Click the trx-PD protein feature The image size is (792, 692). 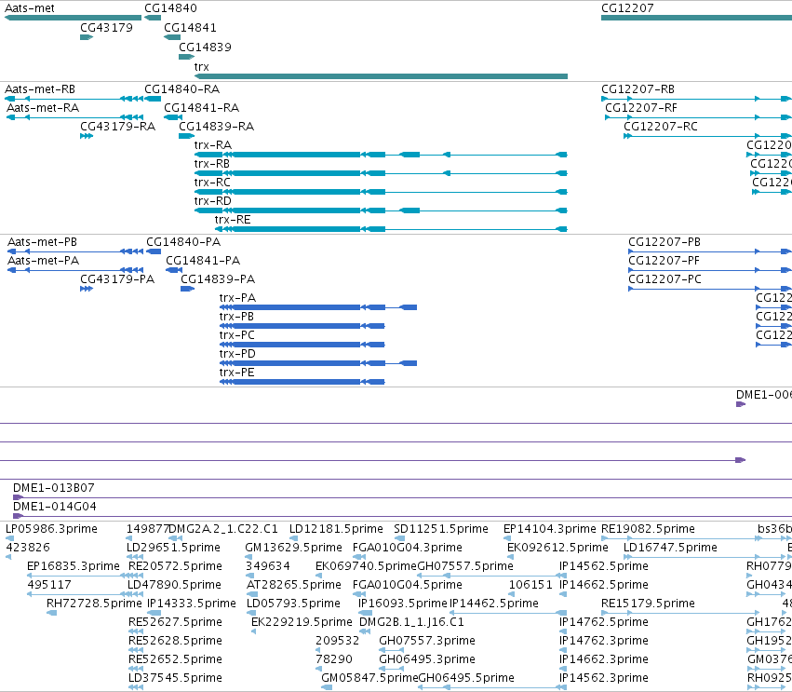coord(318,364)
